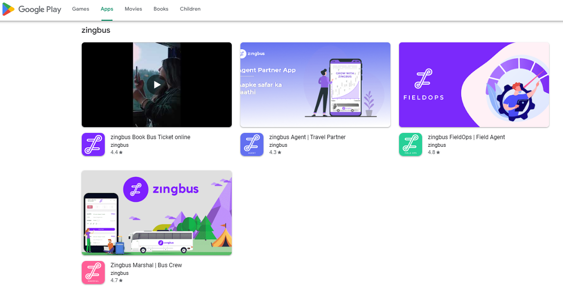This screenshot has width=563, height=298.
Task: Click the Agent Partner App banner image
Action: tap(315, 85)
